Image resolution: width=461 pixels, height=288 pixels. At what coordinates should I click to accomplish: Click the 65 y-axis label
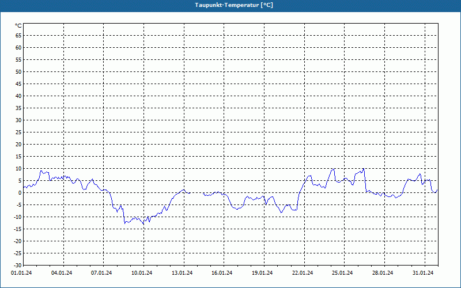(x=18, y=36)
